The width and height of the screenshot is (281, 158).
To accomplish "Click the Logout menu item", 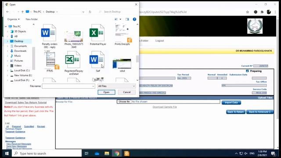I will click(160, 41).
